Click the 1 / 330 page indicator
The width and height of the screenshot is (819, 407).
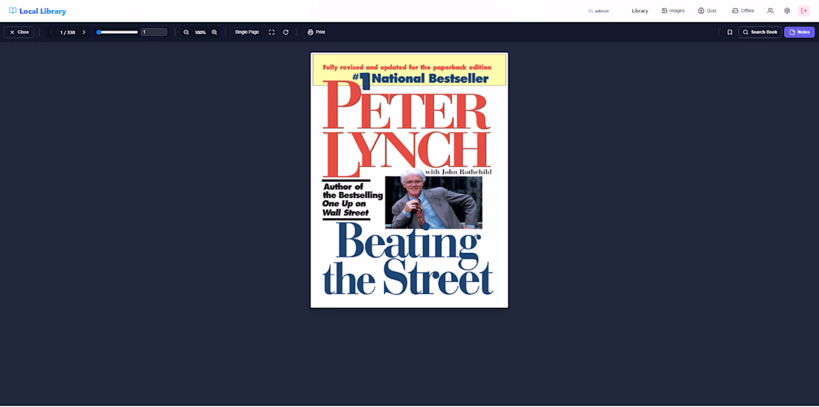67,32
